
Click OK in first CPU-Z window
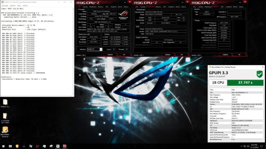(x=124, y=55)
